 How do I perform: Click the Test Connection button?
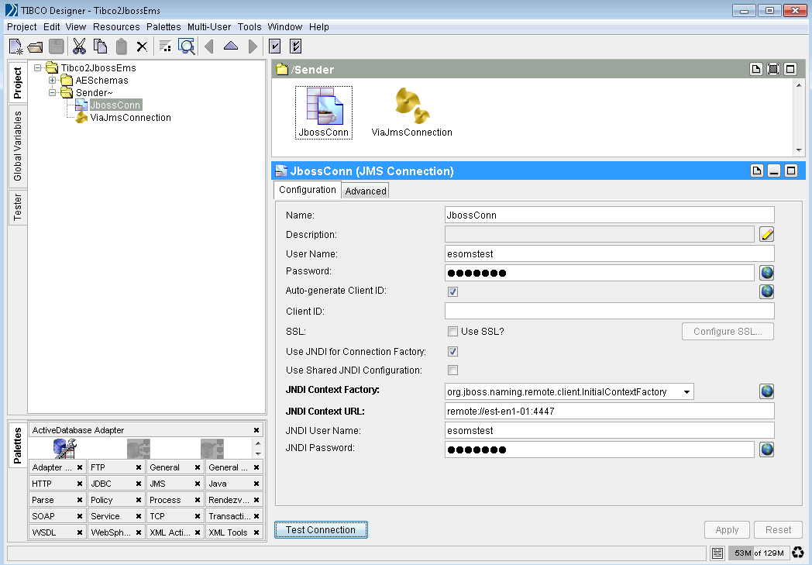pyautogui.click(x=321, y=530)
